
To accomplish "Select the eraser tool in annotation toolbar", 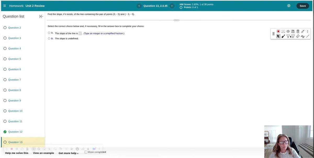I will click(298, 37).
